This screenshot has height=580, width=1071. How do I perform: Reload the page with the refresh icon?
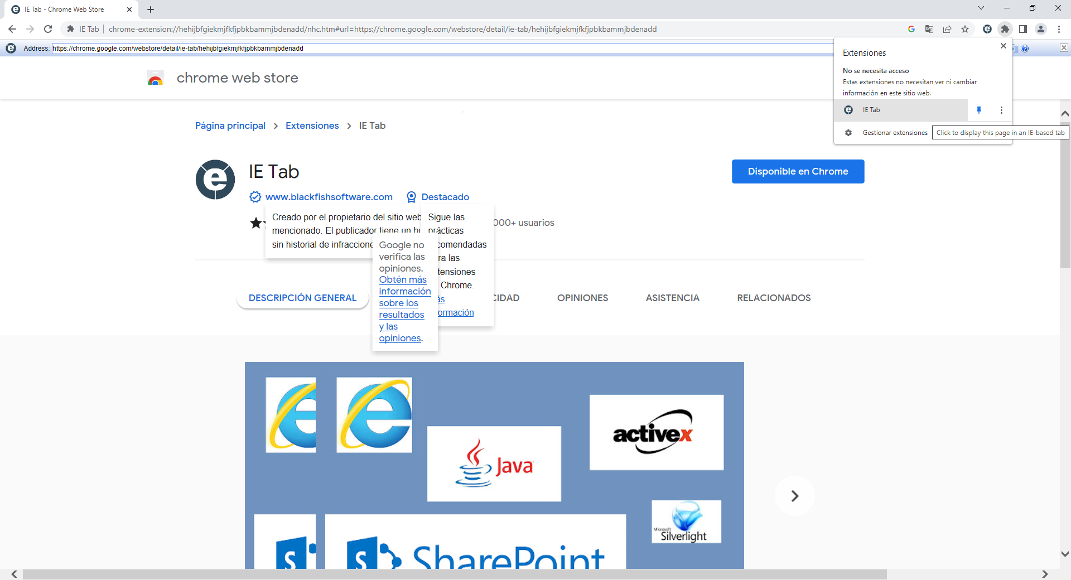(48, 29)
